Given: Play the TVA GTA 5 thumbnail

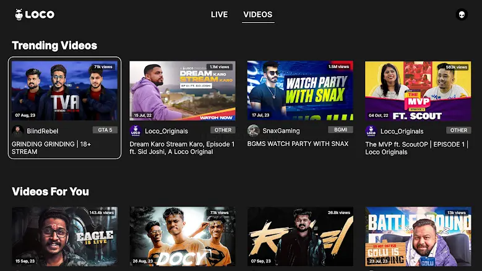Looking at the screenshot, I should tap(64, 90).
